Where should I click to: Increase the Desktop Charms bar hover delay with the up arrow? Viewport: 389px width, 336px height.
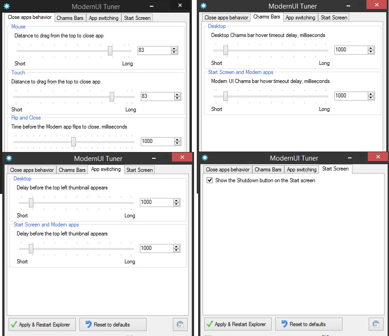(371, 48)
